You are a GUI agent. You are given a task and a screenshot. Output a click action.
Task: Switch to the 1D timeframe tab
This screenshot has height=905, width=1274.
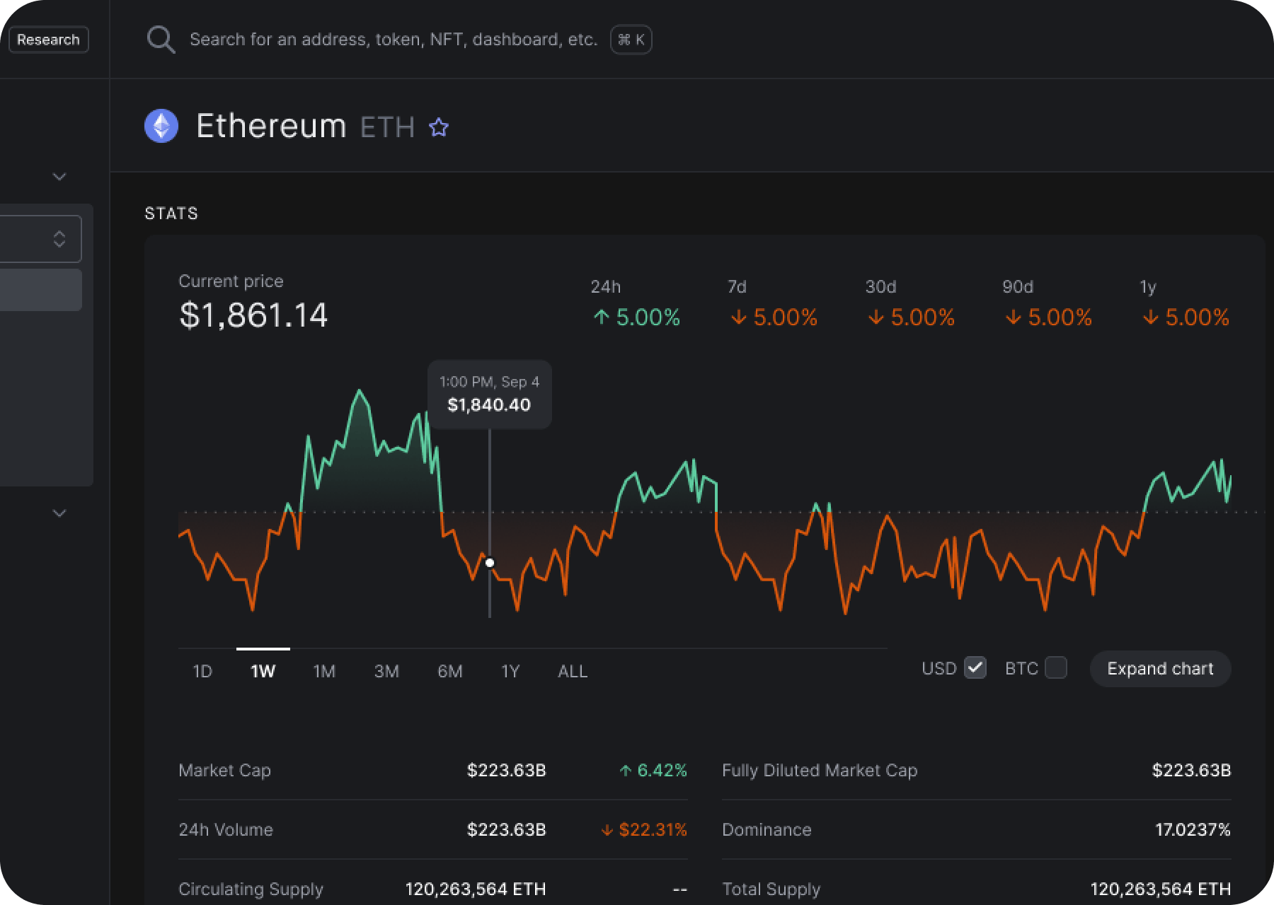[x=202, y=671]
